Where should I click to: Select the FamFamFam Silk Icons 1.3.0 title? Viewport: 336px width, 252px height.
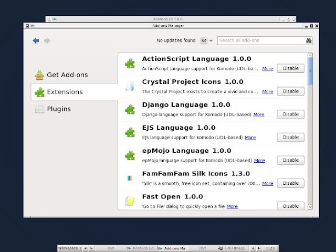point(196,174)
